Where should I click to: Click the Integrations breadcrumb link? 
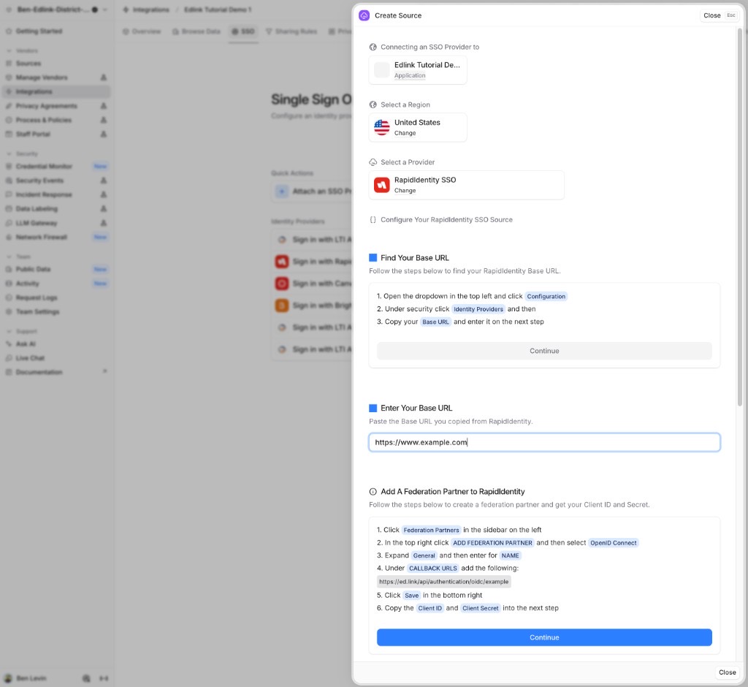[150, 10]
